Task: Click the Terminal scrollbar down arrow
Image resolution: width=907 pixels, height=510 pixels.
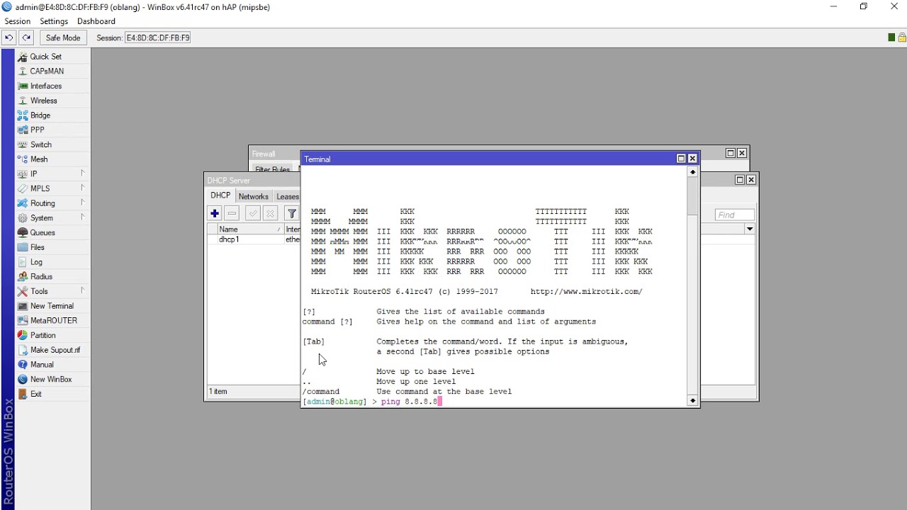Action: (x=693, y=401)
